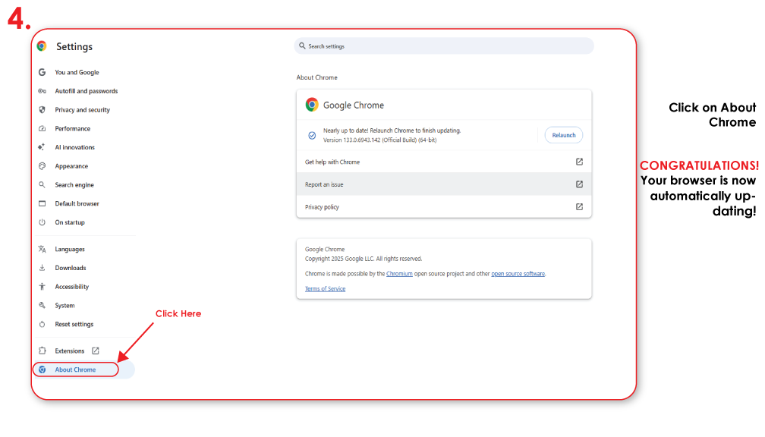Select AI innovations in sidebar
Screen dimensions: 765x437
click(74, 147)
